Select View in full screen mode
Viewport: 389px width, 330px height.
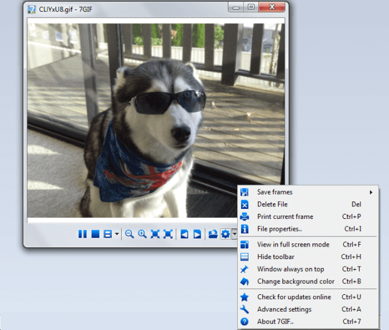tap(308, 245)
